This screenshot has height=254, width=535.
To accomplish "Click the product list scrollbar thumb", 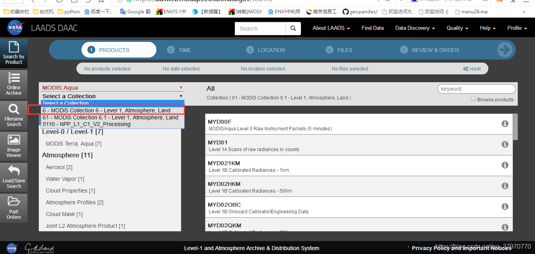I will coord(515,127).
